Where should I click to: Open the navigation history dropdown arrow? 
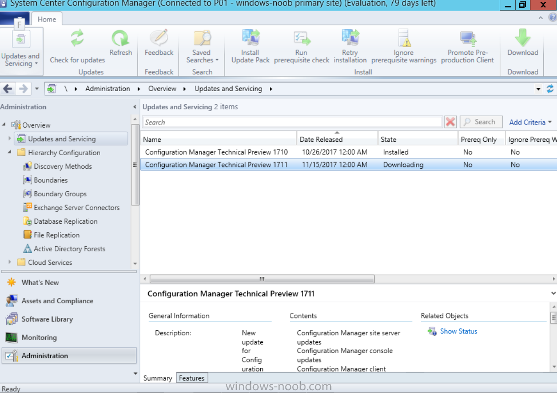tap(37, 89)
